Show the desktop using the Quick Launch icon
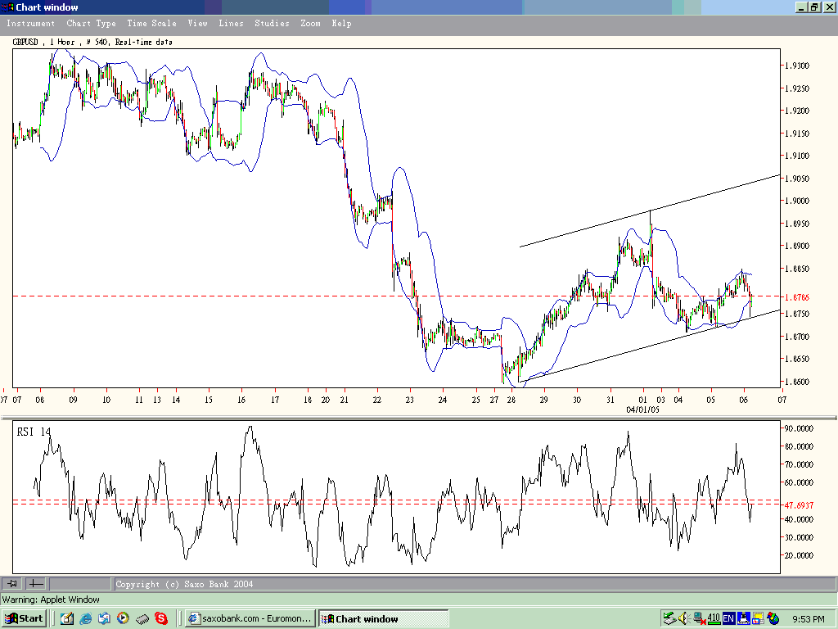 coord(67,619)
